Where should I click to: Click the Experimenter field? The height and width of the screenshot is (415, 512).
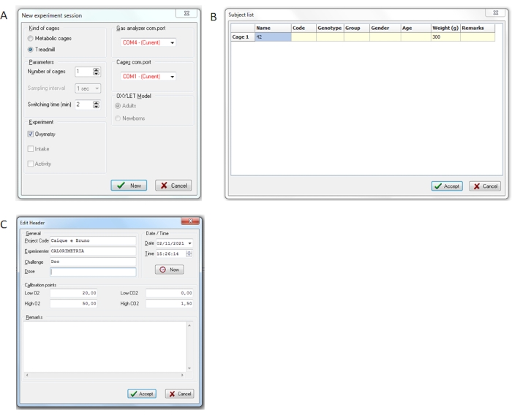click(x=93, y=251)
